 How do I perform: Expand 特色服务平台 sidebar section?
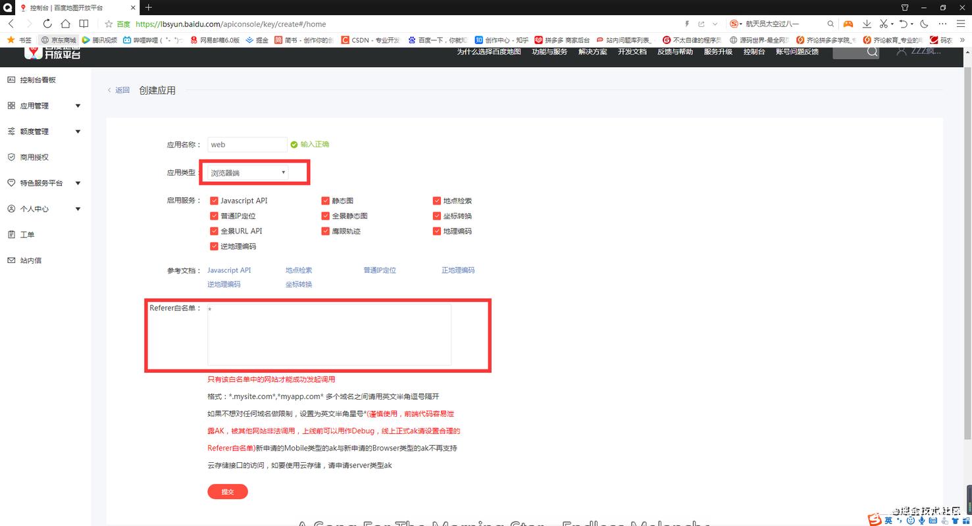[45, 183]
